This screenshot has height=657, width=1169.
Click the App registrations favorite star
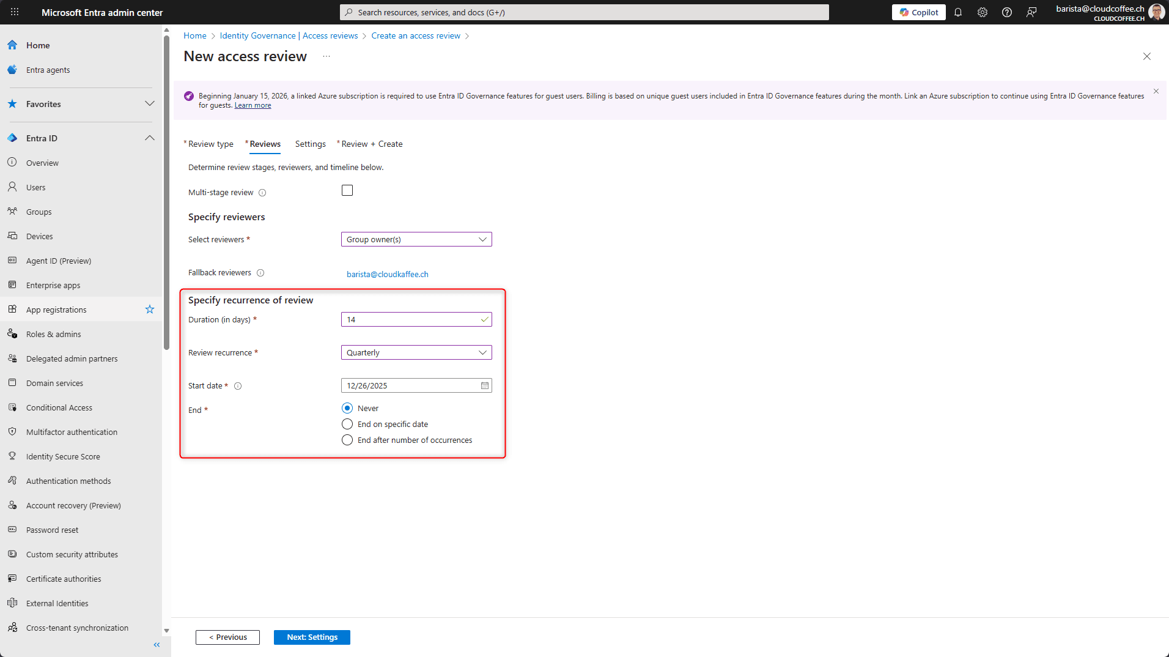[150, 310]
